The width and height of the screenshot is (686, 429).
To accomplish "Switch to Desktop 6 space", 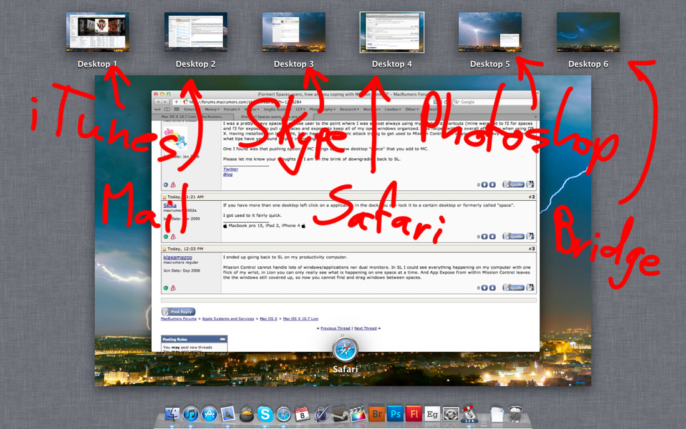I will 588,32.
